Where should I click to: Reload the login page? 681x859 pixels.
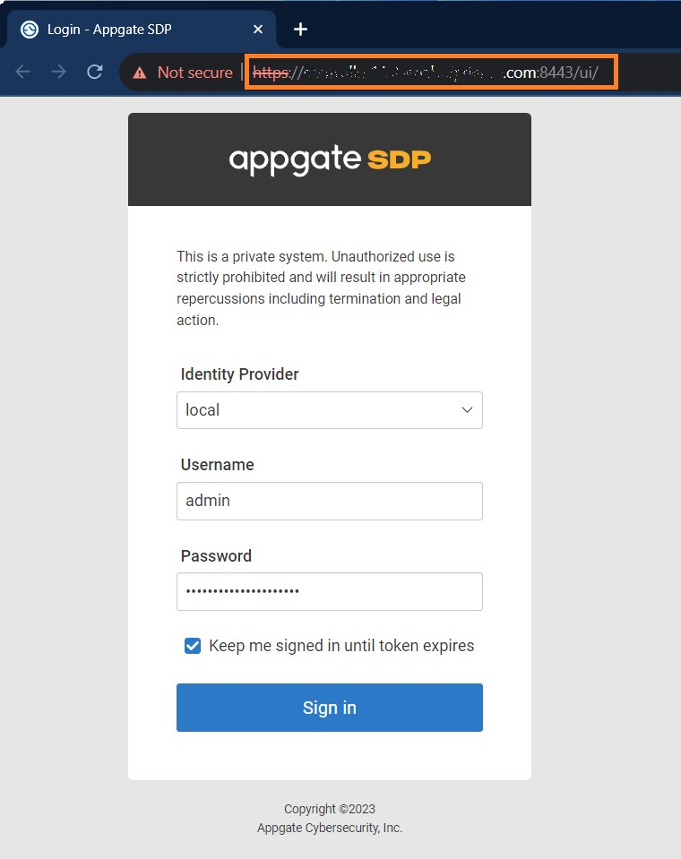(94, 73)
